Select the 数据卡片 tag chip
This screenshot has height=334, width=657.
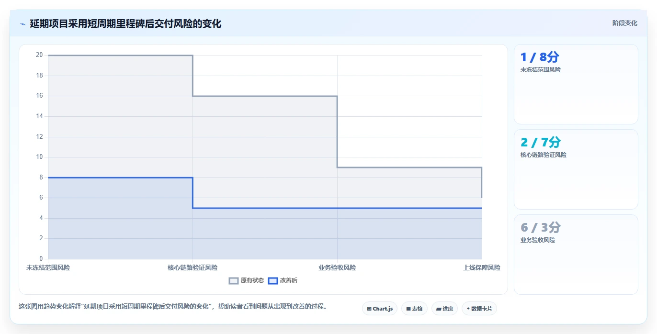click(479, 309)
